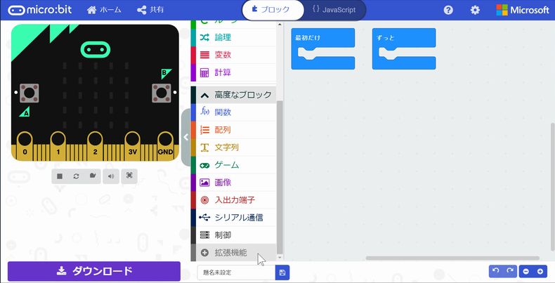Collapse the simulator panel with arrow handle
The width and height of the screenshot is (555, 283).
(185, 138)
